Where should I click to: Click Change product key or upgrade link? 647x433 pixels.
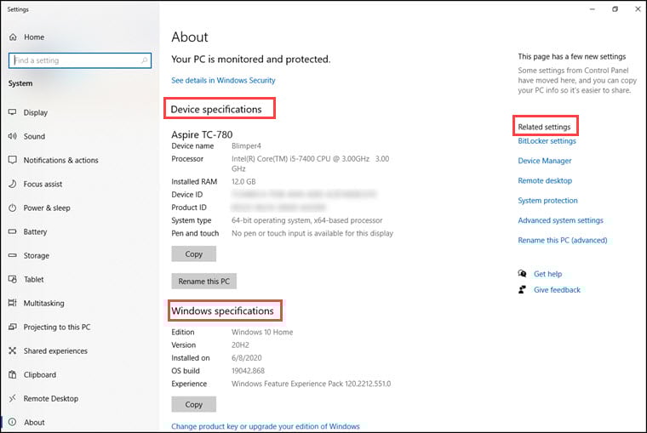pyautogui.click(x=266, y=426)
